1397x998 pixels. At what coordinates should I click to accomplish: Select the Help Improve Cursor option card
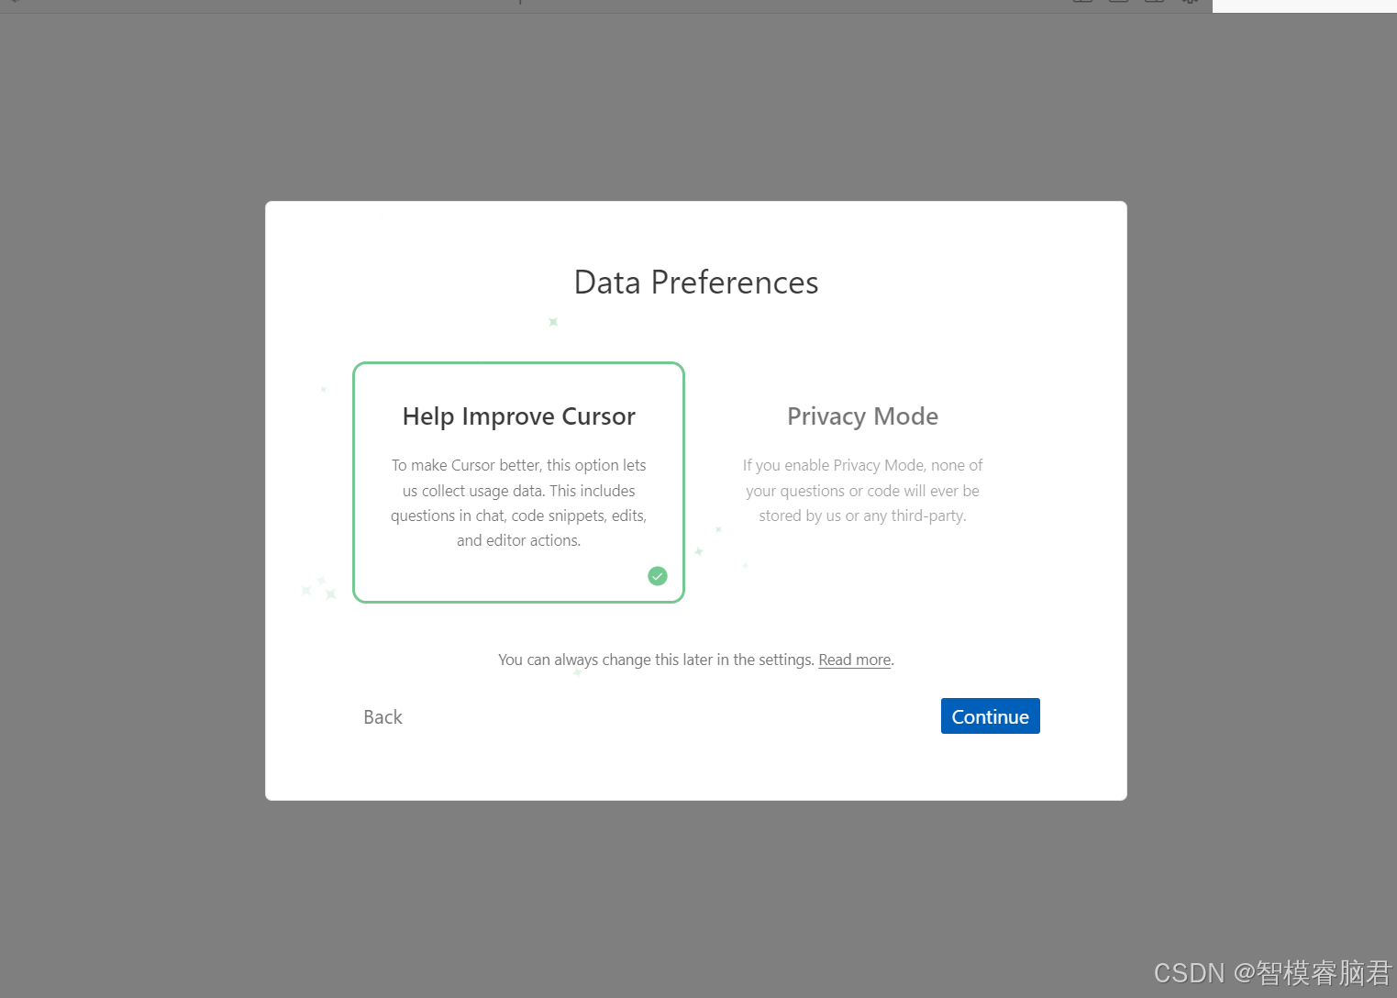[x=518, y=482]
